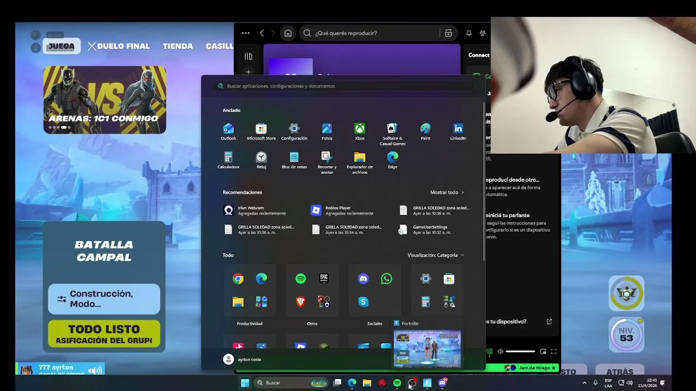Open Discord in Sociales group
The width and height of the screenshot is (696, 391).
pyautogui.click(x=363, y=279)
